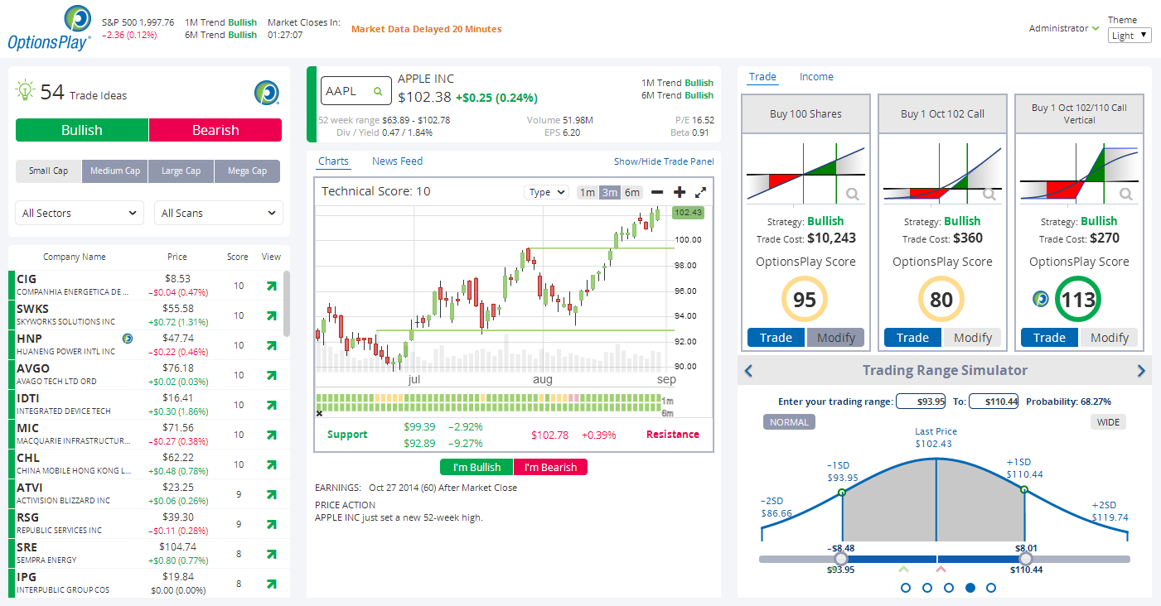
Task: Set simulator to WIDE range
Action: point(1108,422)
